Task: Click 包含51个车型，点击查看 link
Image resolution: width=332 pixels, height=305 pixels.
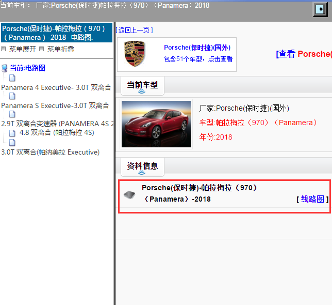Action: click(198, 59)
